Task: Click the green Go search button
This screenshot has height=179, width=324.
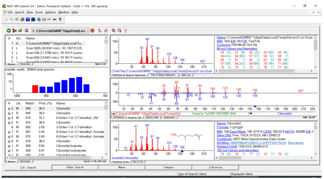Action: (x=9, y=30)
